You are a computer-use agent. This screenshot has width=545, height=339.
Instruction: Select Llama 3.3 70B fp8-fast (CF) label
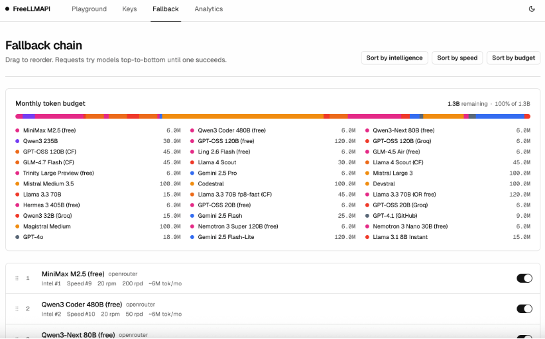pyautogui.click(x=235, y=195)
